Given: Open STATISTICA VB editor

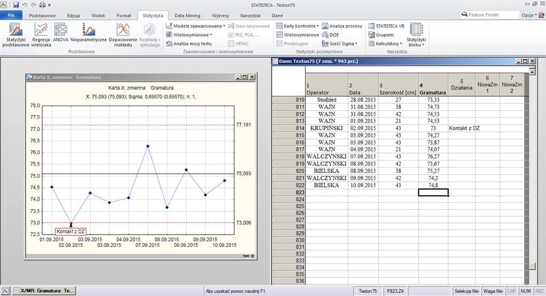Looking at the screenshot, I should click(386, 26).
